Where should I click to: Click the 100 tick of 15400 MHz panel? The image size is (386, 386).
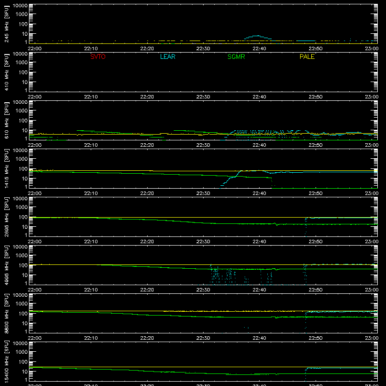tap(24, 362)
